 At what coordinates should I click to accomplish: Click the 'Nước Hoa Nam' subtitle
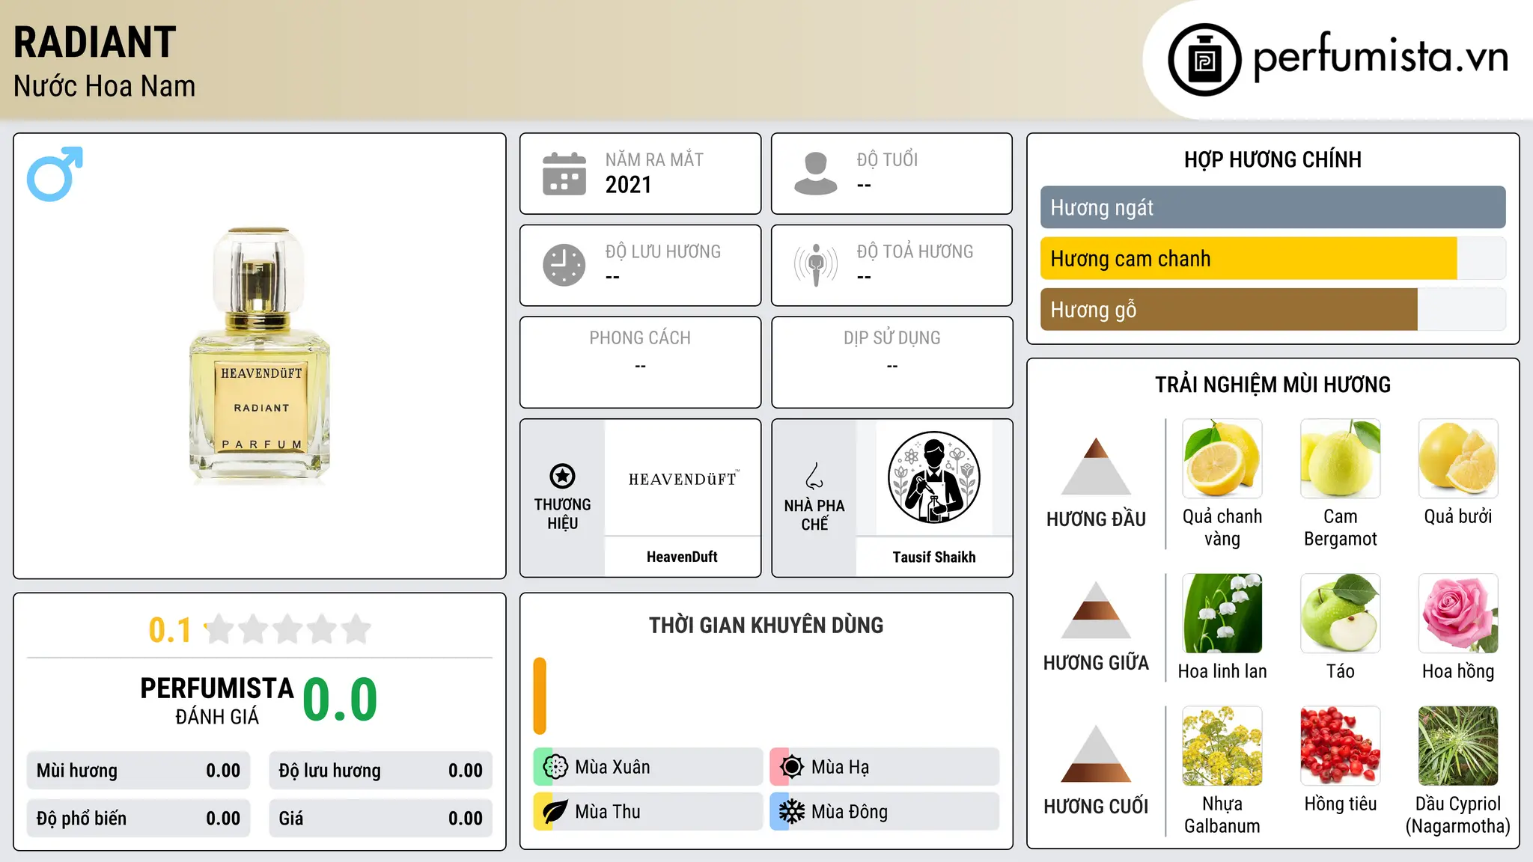pos(105,86)
